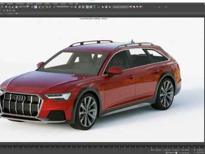Open the Help menu
Screen dimensions: 205x154
[x=77, y=4]
